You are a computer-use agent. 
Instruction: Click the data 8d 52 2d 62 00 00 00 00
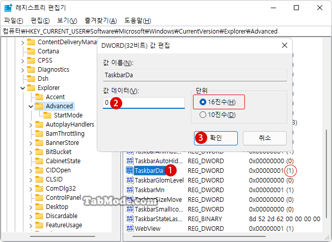click(285, 219)
